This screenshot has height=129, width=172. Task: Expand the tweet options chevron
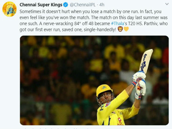[x=167, y=4]
